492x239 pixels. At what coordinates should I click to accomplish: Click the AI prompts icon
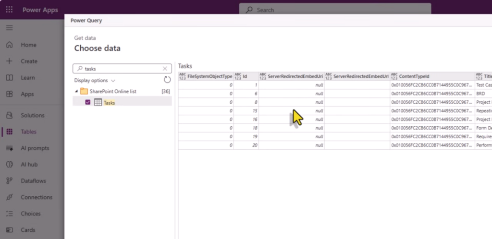(10, 148)
